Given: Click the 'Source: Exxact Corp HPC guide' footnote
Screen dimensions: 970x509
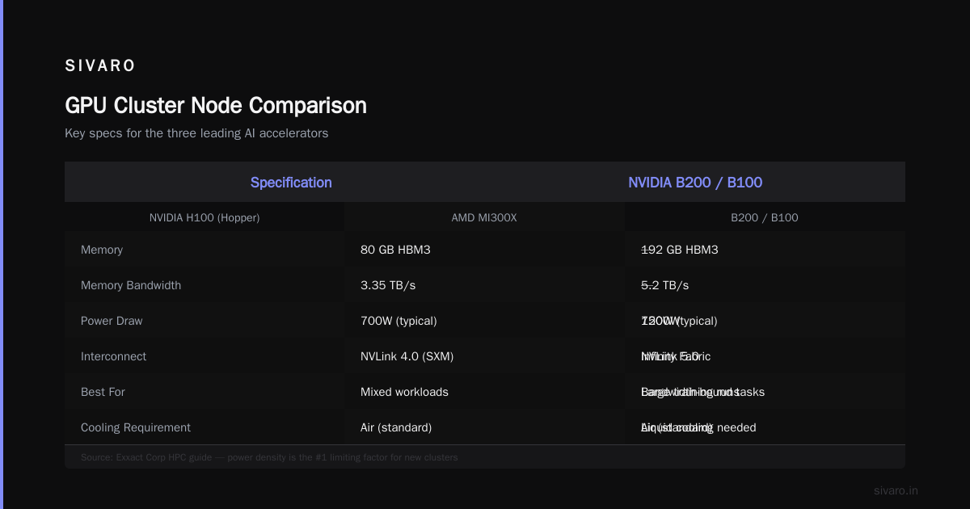Looking at the screenshot, I should tap(269, 457).
